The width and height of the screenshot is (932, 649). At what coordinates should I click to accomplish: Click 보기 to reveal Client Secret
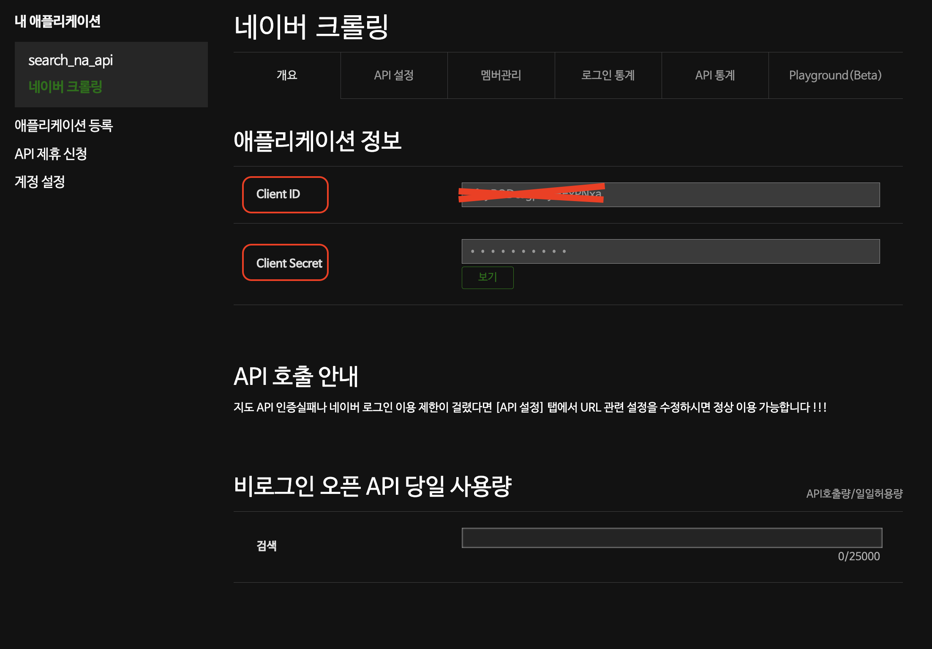[x=488, y=277]
